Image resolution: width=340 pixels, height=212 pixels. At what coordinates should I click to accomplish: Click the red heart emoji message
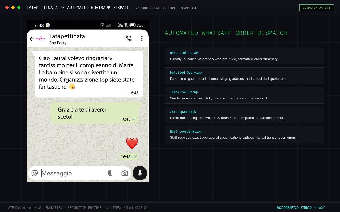click(x=132, y=143)
